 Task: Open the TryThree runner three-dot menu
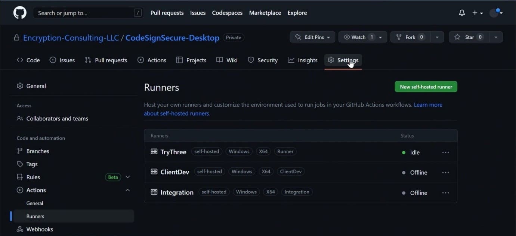point(445,152)
